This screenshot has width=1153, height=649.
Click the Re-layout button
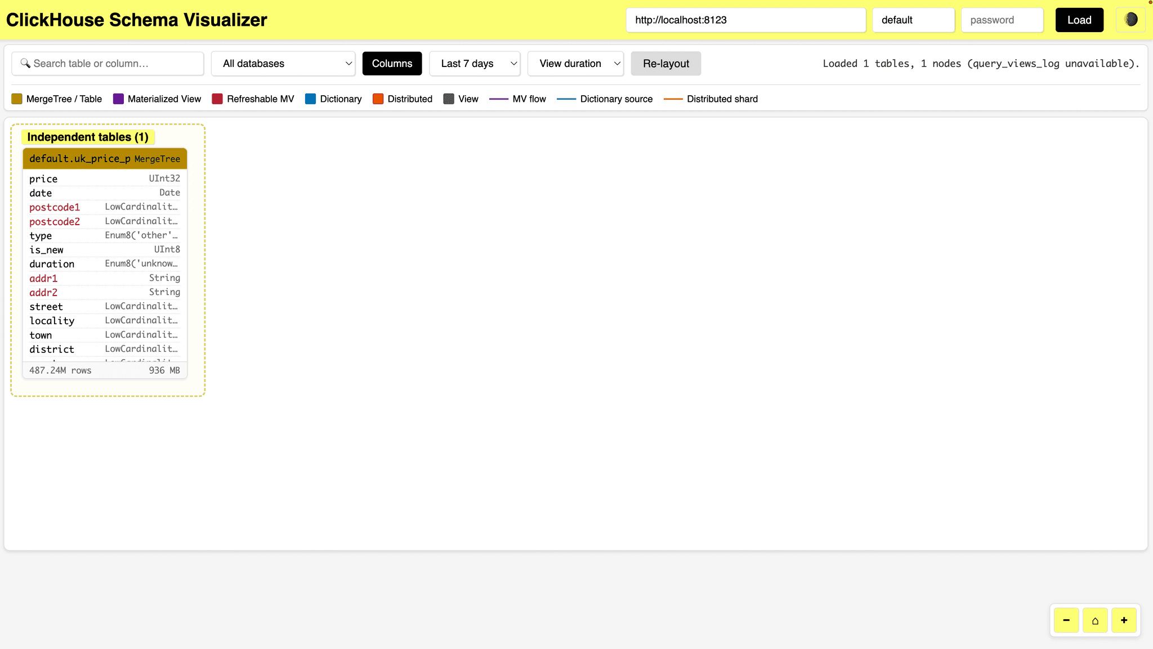(x=666, y=64)
